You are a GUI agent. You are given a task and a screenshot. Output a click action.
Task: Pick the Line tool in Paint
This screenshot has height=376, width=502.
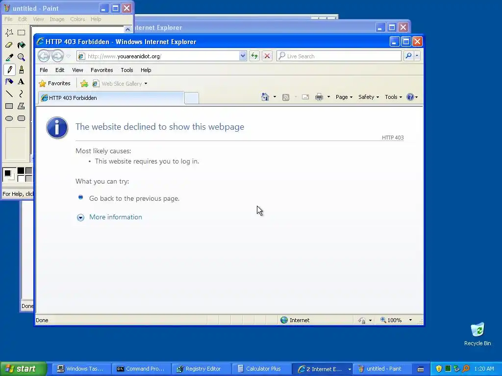coord(9,94)
